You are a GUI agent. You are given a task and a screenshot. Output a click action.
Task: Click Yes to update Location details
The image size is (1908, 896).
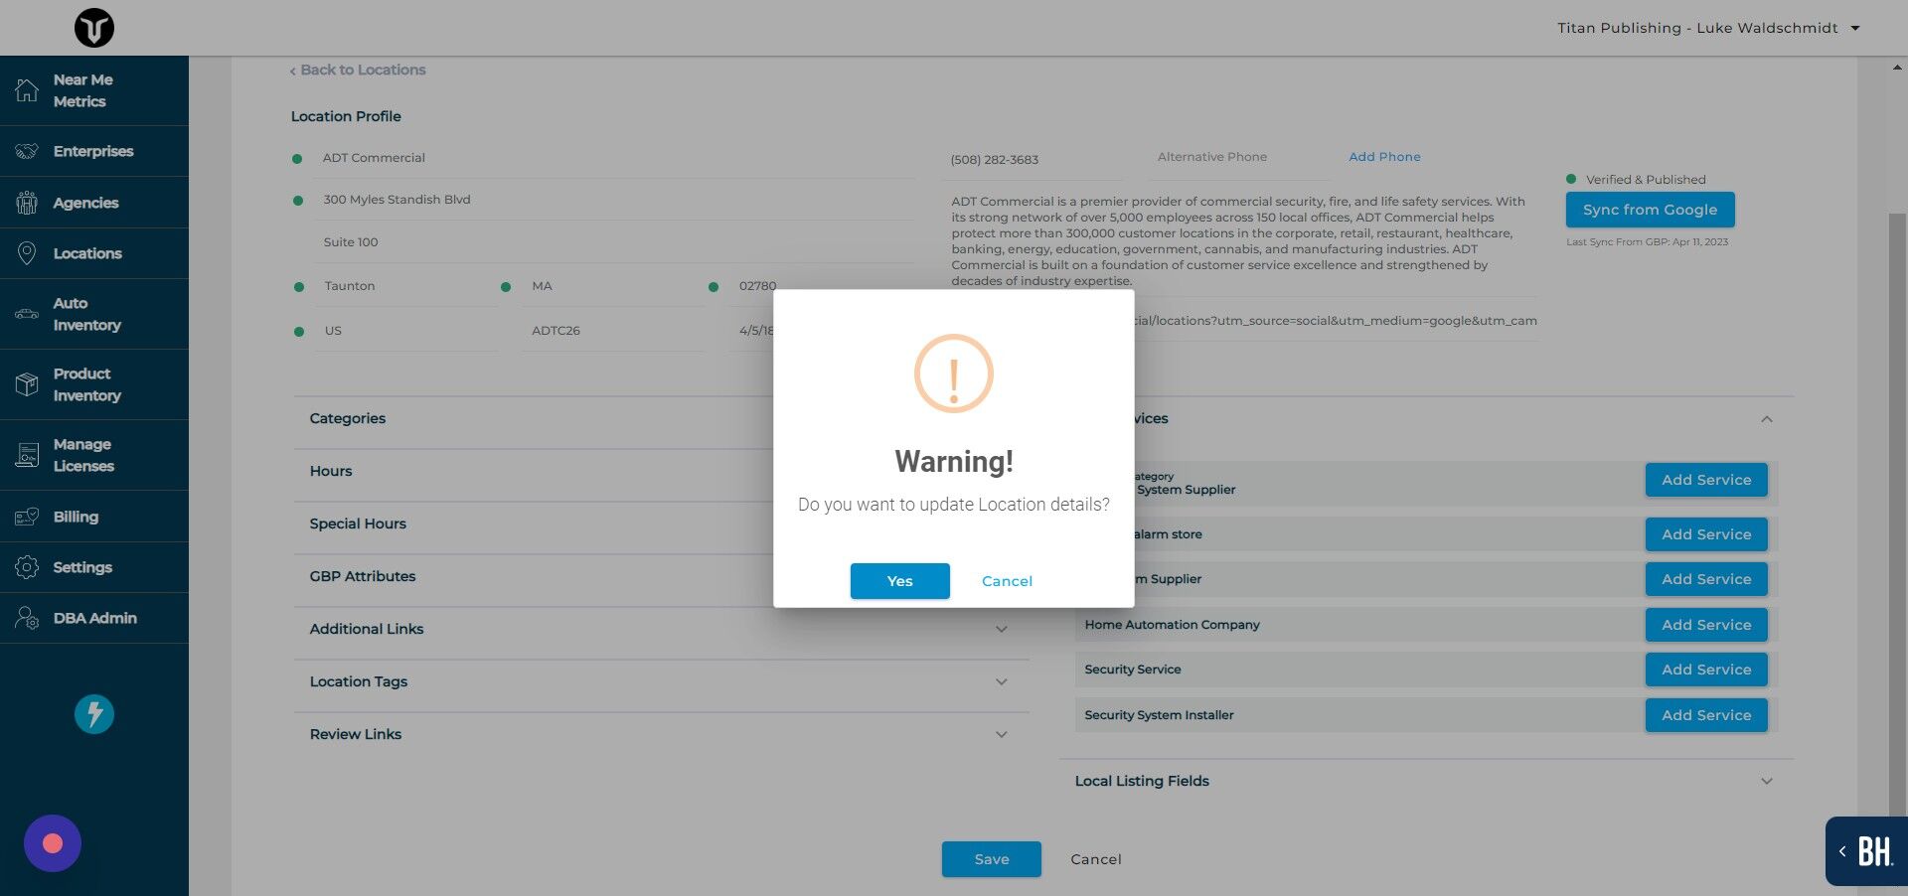pos(899,581)
